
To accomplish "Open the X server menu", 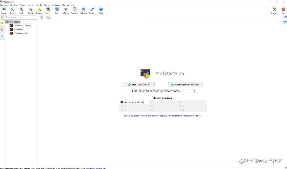I will click(x=31, y=5).
